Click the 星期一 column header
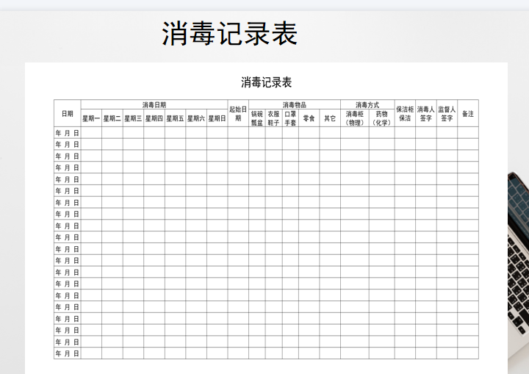Screen dimensions: 529x374 pos(91,118)
